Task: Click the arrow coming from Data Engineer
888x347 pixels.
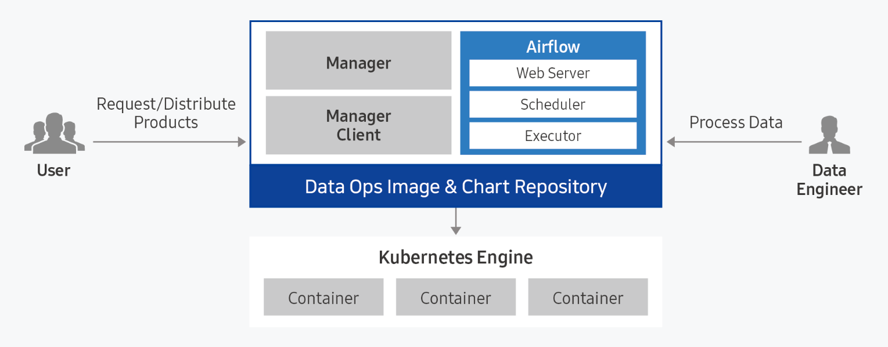Action: click(x=734, y=142)
